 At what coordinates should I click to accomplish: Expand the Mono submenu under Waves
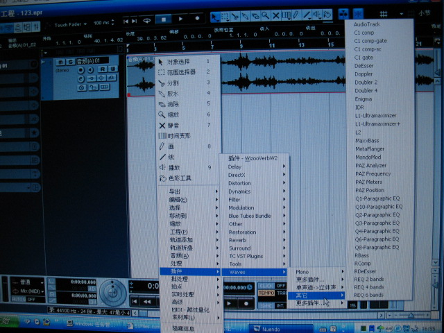pyautogui.click(x=316, y=271)
